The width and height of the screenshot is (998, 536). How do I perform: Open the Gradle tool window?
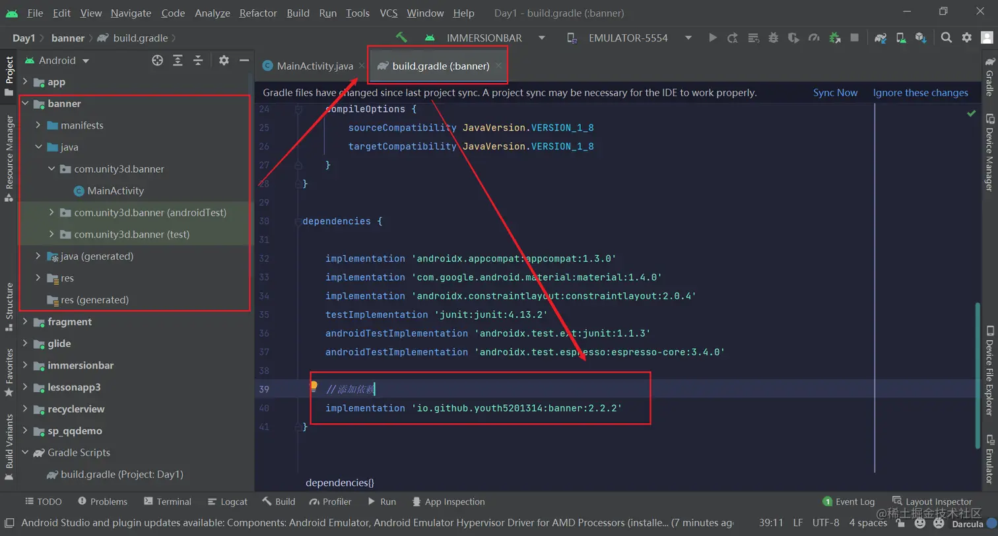click(989, 76)
